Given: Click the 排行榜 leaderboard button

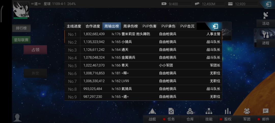Looking at the screenshot, I should (x=21, y=28).
